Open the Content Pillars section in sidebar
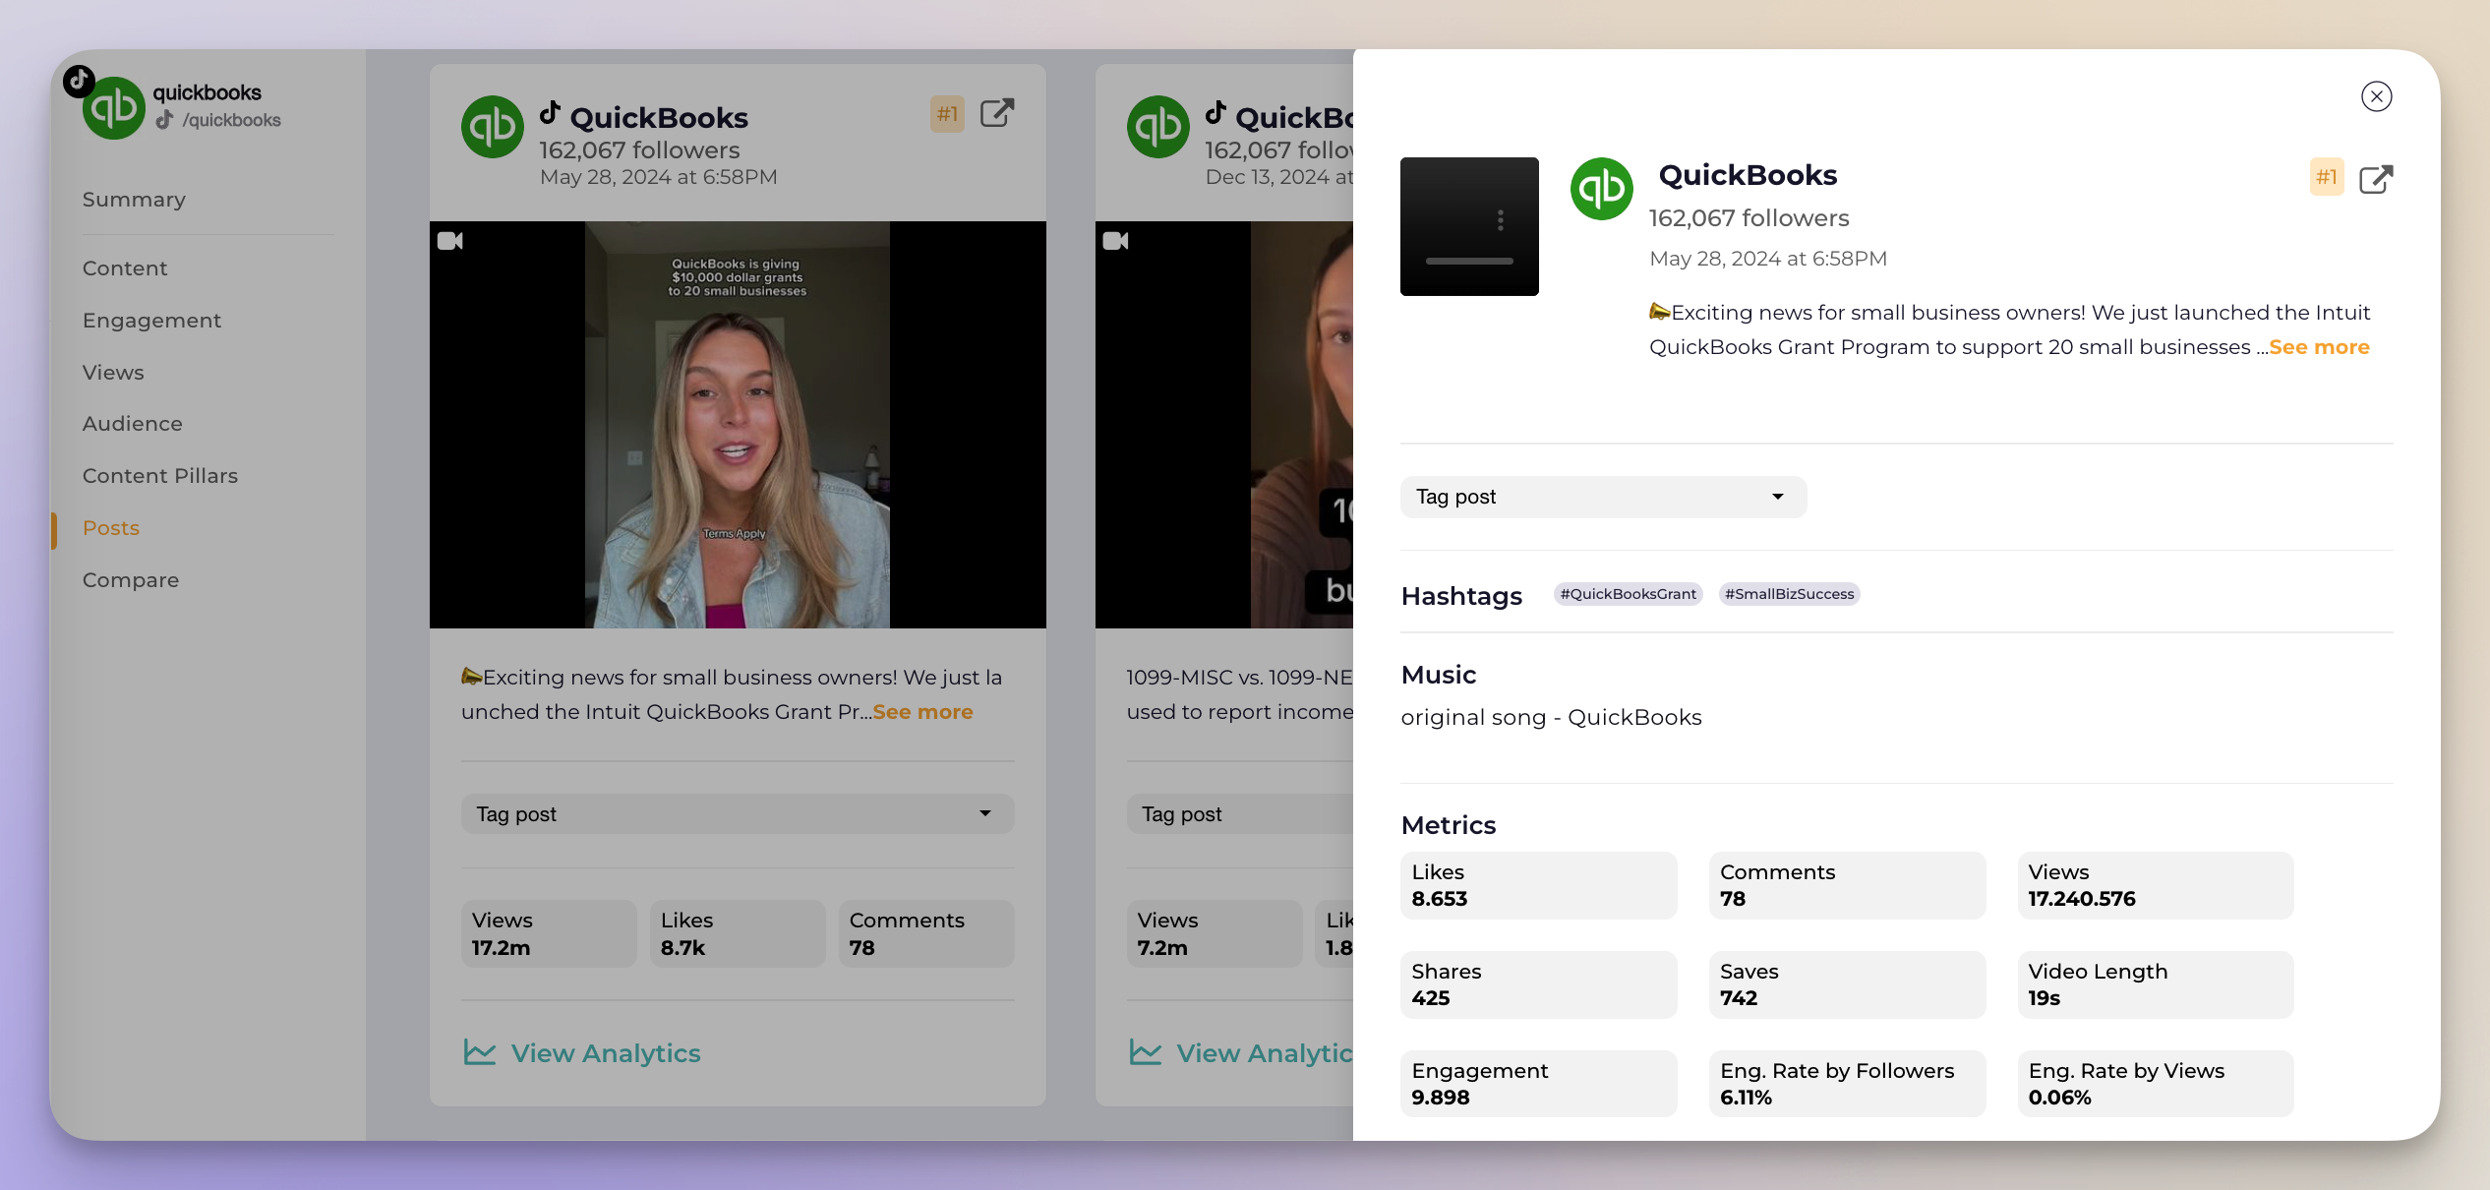Screen dimensions: 2490x1190 160,475
